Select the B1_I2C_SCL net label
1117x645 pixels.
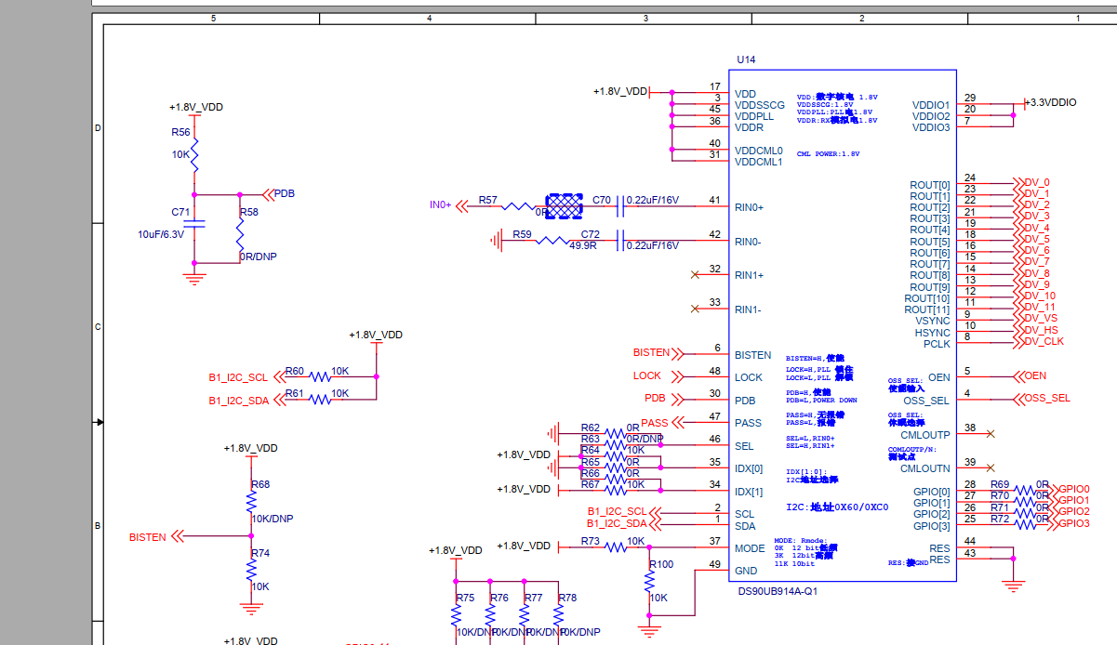[239, 378]
